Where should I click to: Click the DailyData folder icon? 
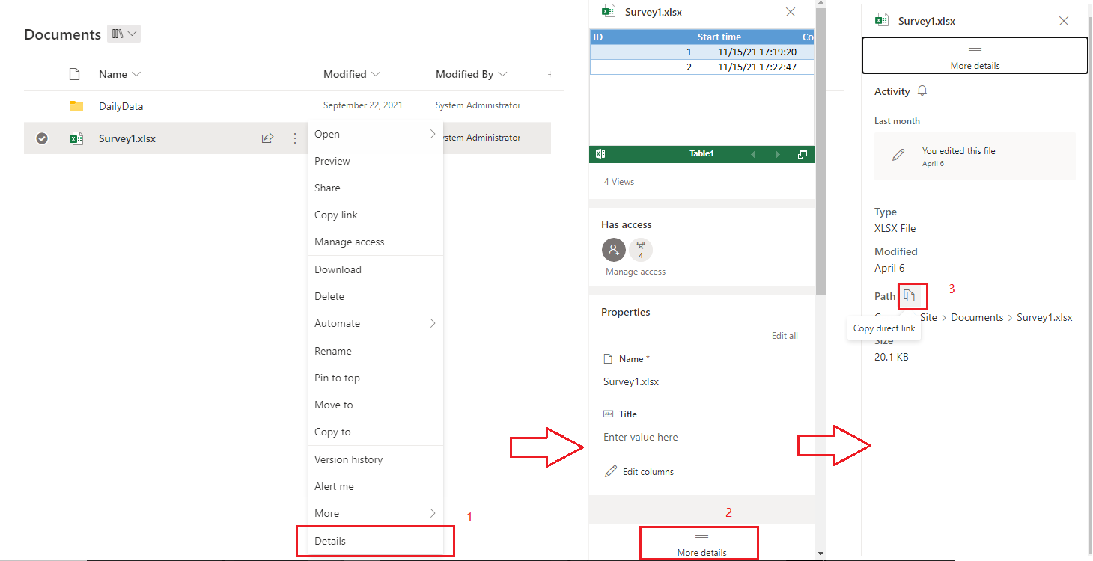pos(76,106)
